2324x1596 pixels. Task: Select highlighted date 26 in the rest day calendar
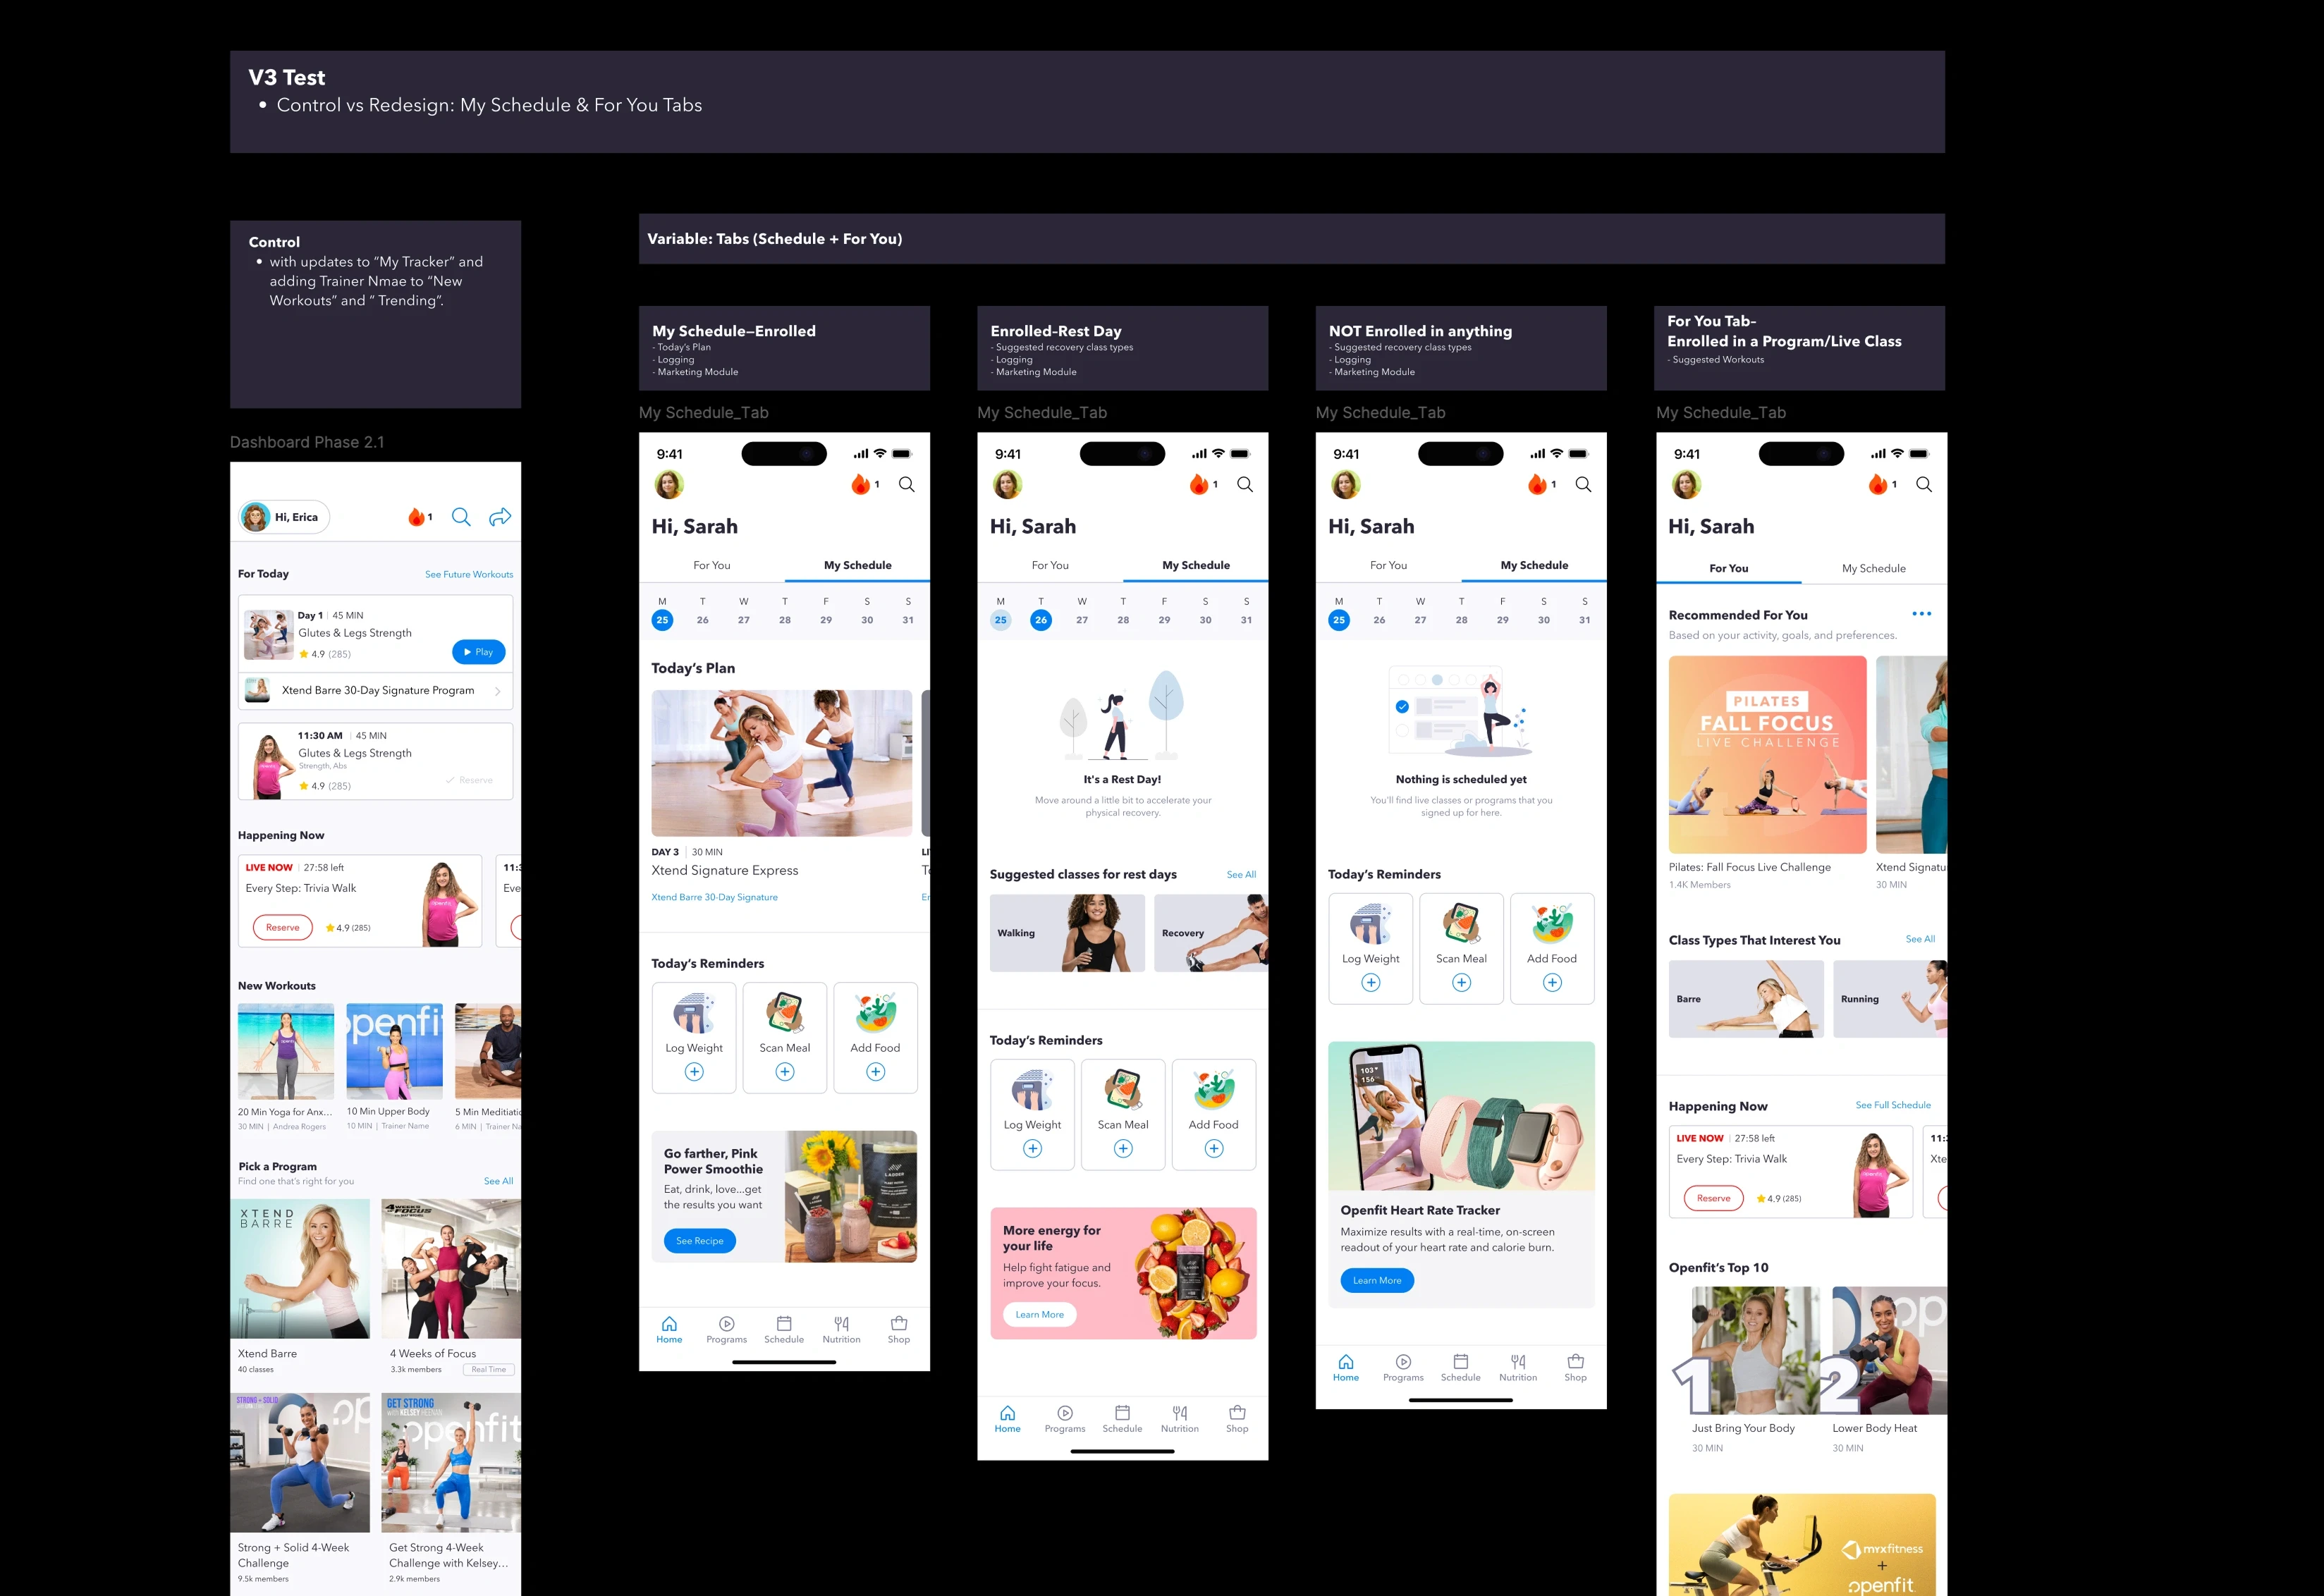coord(1040,620)
